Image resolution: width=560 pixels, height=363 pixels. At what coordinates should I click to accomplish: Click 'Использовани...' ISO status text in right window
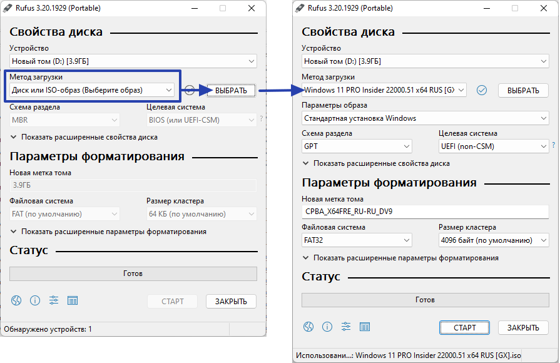click(x=409, y=355)
